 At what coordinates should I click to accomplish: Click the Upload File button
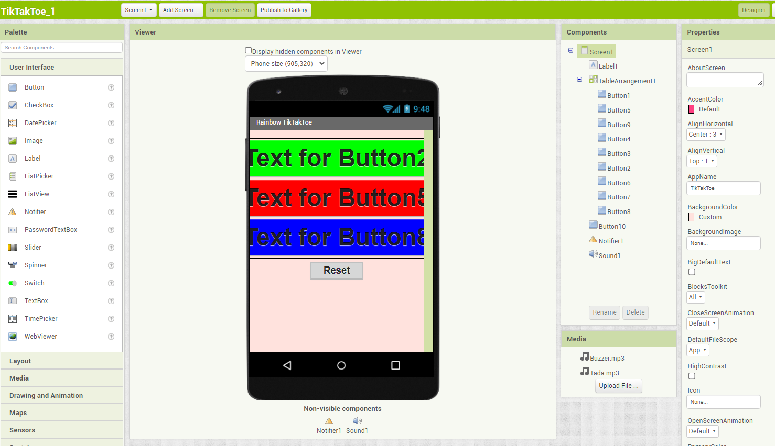pyautogui.click(x=619, y=386)
